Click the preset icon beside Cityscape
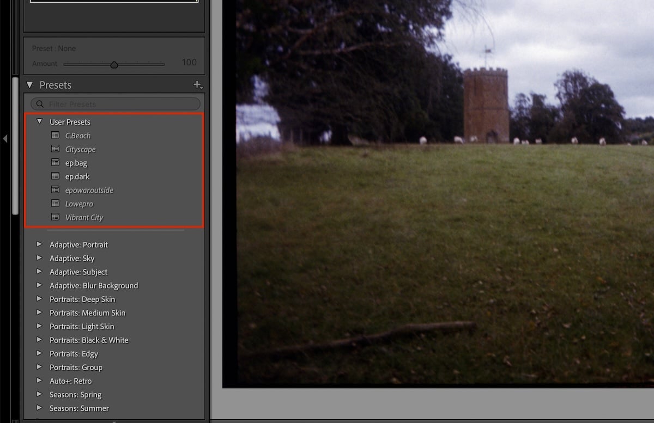Screen dimensions: 654x423 (x=55, y=149)
